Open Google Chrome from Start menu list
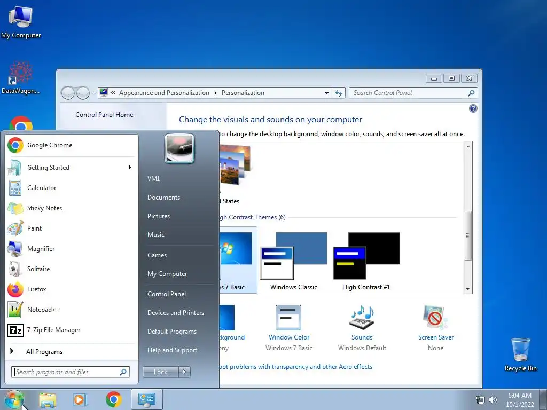This screenshot has height=410, width=547. (x=72, y=145)
